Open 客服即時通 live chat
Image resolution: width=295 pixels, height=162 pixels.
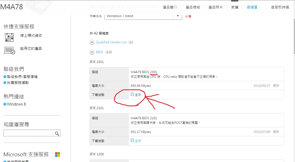tap(280, 7)
